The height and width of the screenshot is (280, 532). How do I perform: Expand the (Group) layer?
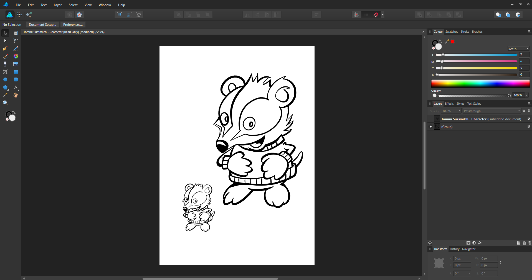[430, 127]
